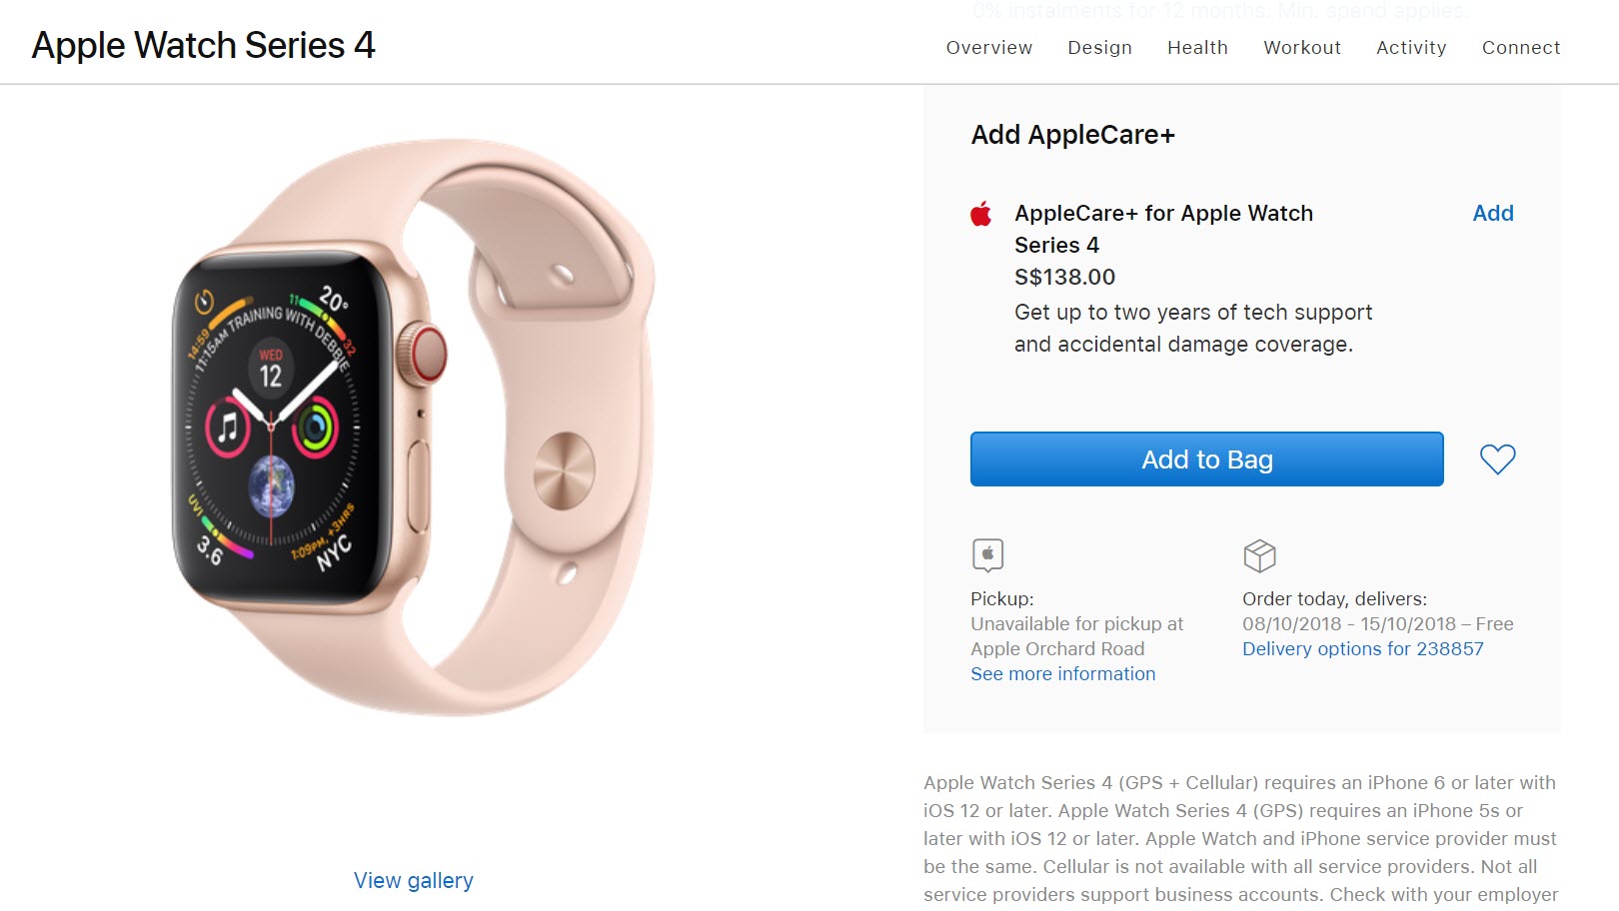
Task: Open the Health tab
Action: click(1197, 47)
